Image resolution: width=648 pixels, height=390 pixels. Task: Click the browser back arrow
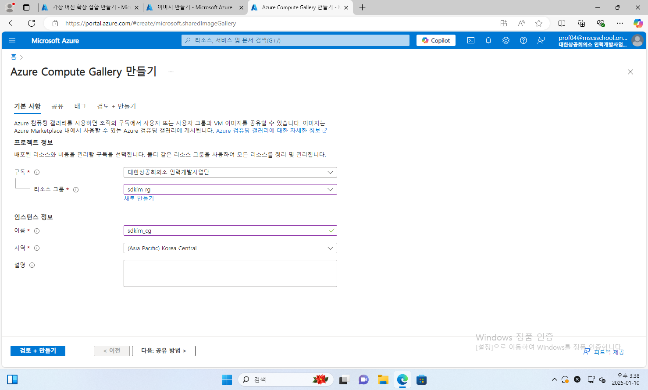point(12,23)
